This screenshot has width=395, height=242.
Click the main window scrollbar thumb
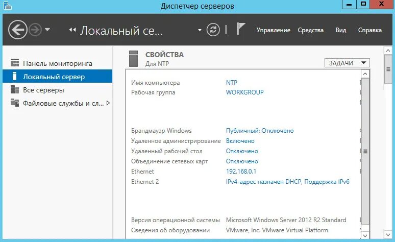pyautogui.click(x=388, y=69)
